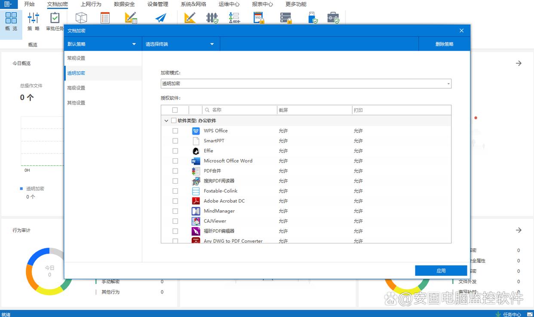The width and height of the screenshot is (534, 317).
Task: Open the 请选择终端 terminal dropdown
Action: point(181,44)
